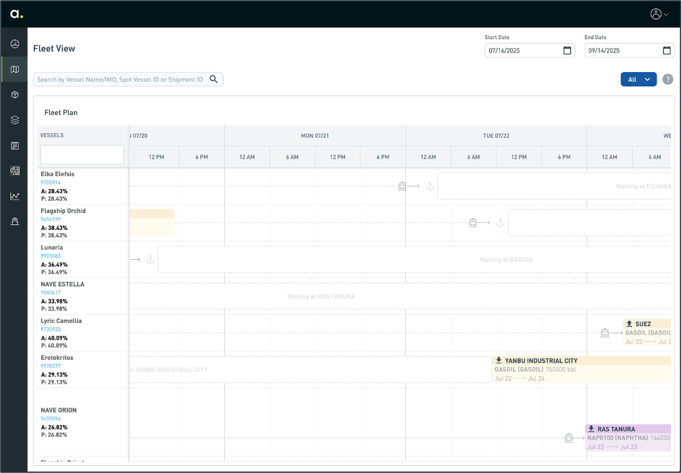This screenshot has height=473, width=682.
Task: Click the VESSELS column header
Action: [52, 135]
